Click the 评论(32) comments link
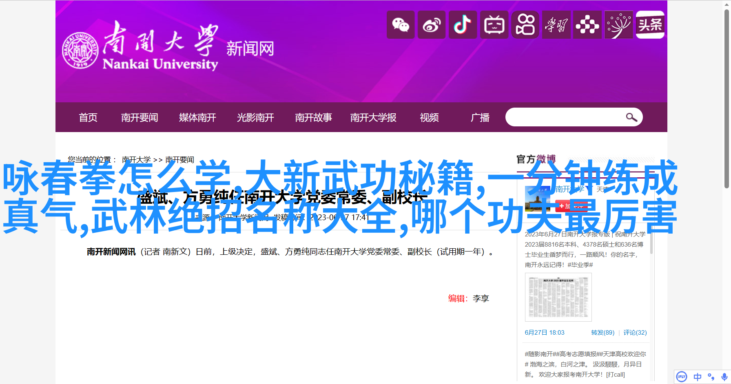The image size is (731, 384). pos(635,333)
